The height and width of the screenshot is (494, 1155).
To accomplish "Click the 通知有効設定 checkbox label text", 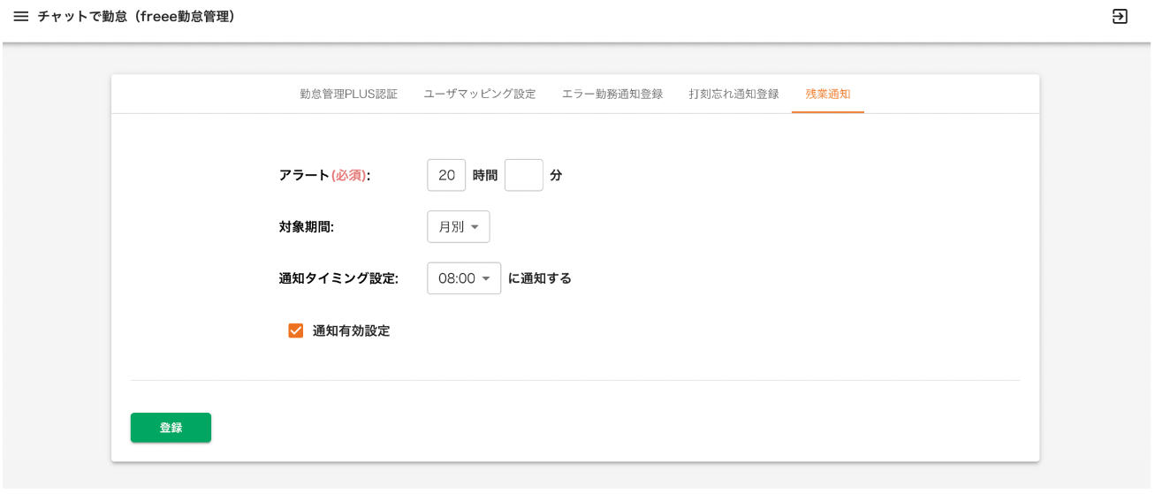I will point(351,331).
